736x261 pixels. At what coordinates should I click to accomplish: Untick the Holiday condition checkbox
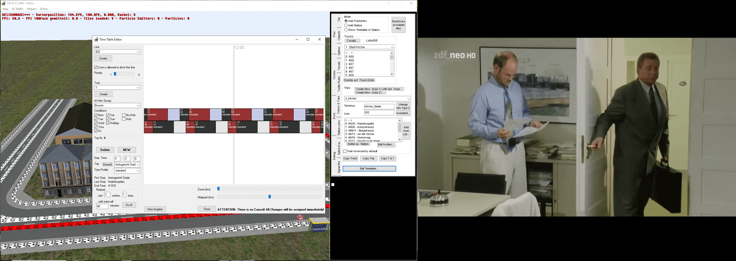click(x=108, y=123)
